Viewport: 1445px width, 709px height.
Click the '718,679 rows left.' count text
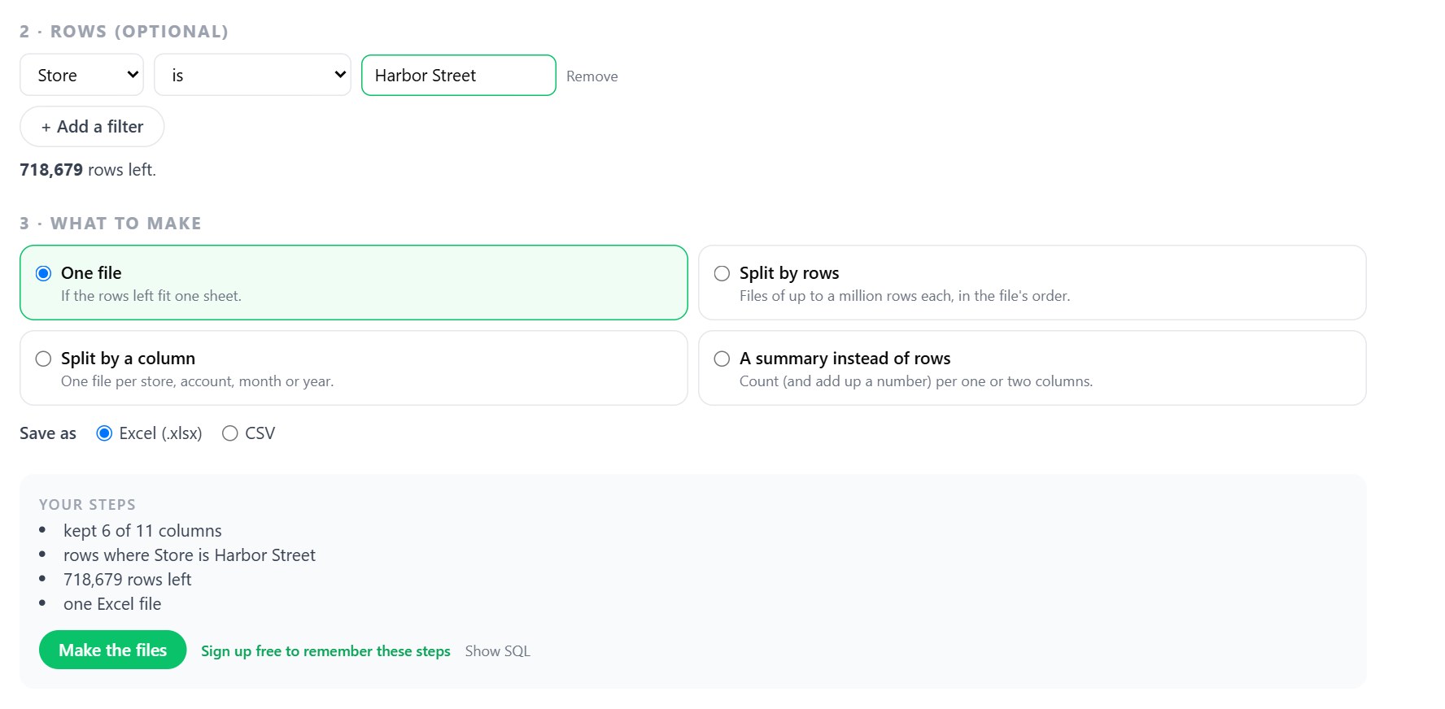[x=88, y=170]
